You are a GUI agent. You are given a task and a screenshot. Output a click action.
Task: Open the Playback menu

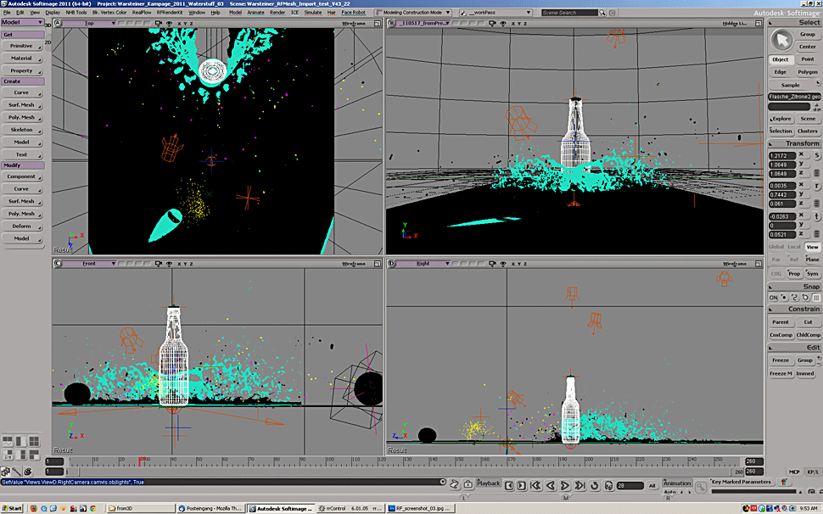point(489,483)
